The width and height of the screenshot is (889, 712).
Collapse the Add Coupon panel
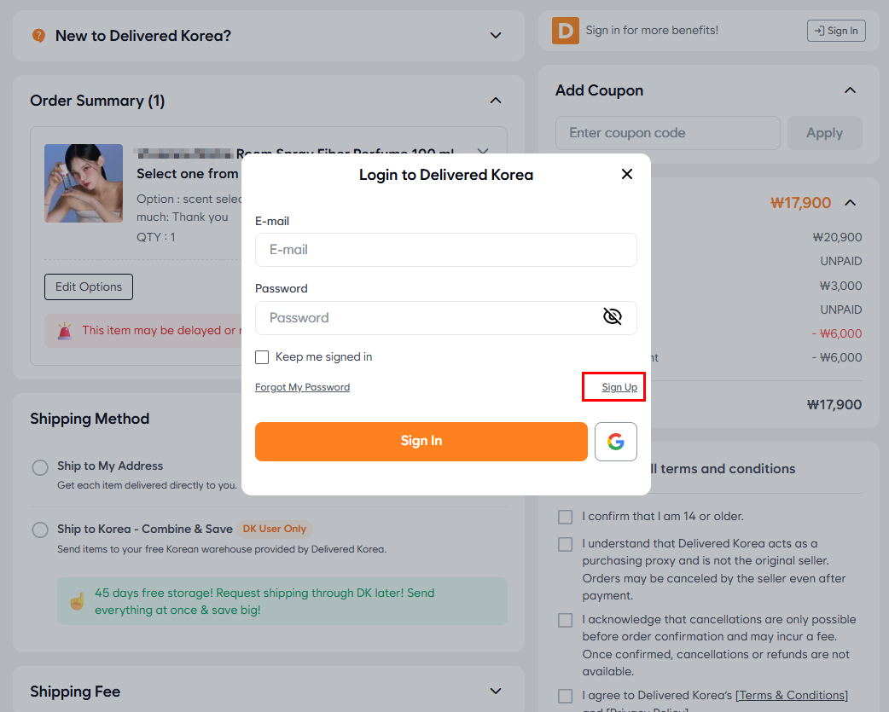pyautogui.click(x=850, y=90)
